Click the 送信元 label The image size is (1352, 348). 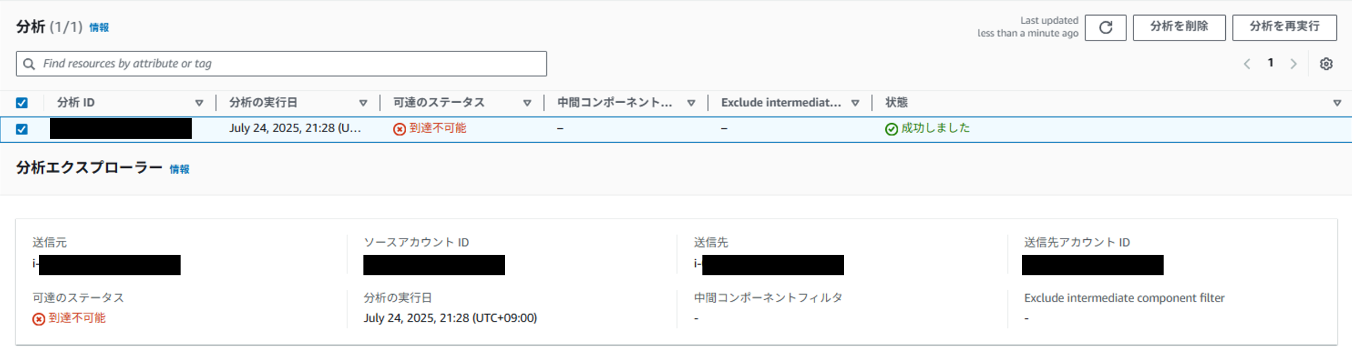(49, 243)
